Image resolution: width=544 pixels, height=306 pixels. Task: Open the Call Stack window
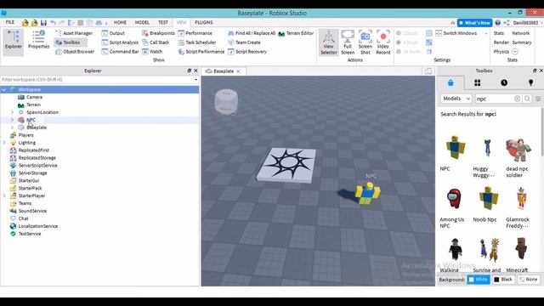(x=156, y=42)
